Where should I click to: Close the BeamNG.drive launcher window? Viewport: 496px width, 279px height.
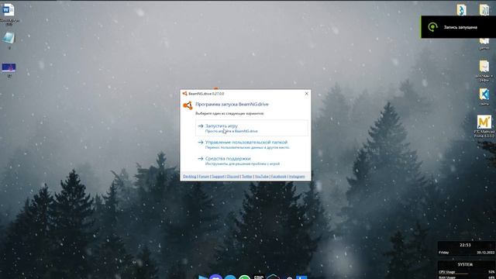pyautogui.click(x=307, y=94)
